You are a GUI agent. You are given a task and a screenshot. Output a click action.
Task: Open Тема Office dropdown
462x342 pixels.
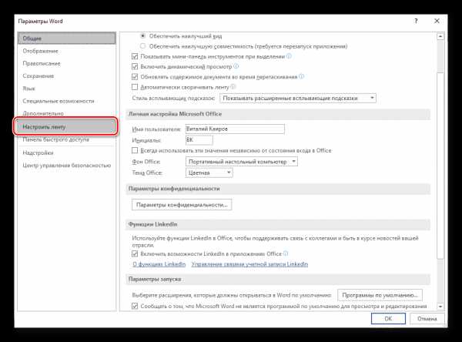[x=209, y=173]
